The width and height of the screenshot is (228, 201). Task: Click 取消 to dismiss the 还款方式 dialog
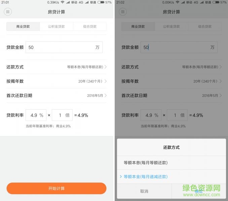pos(144,191)
